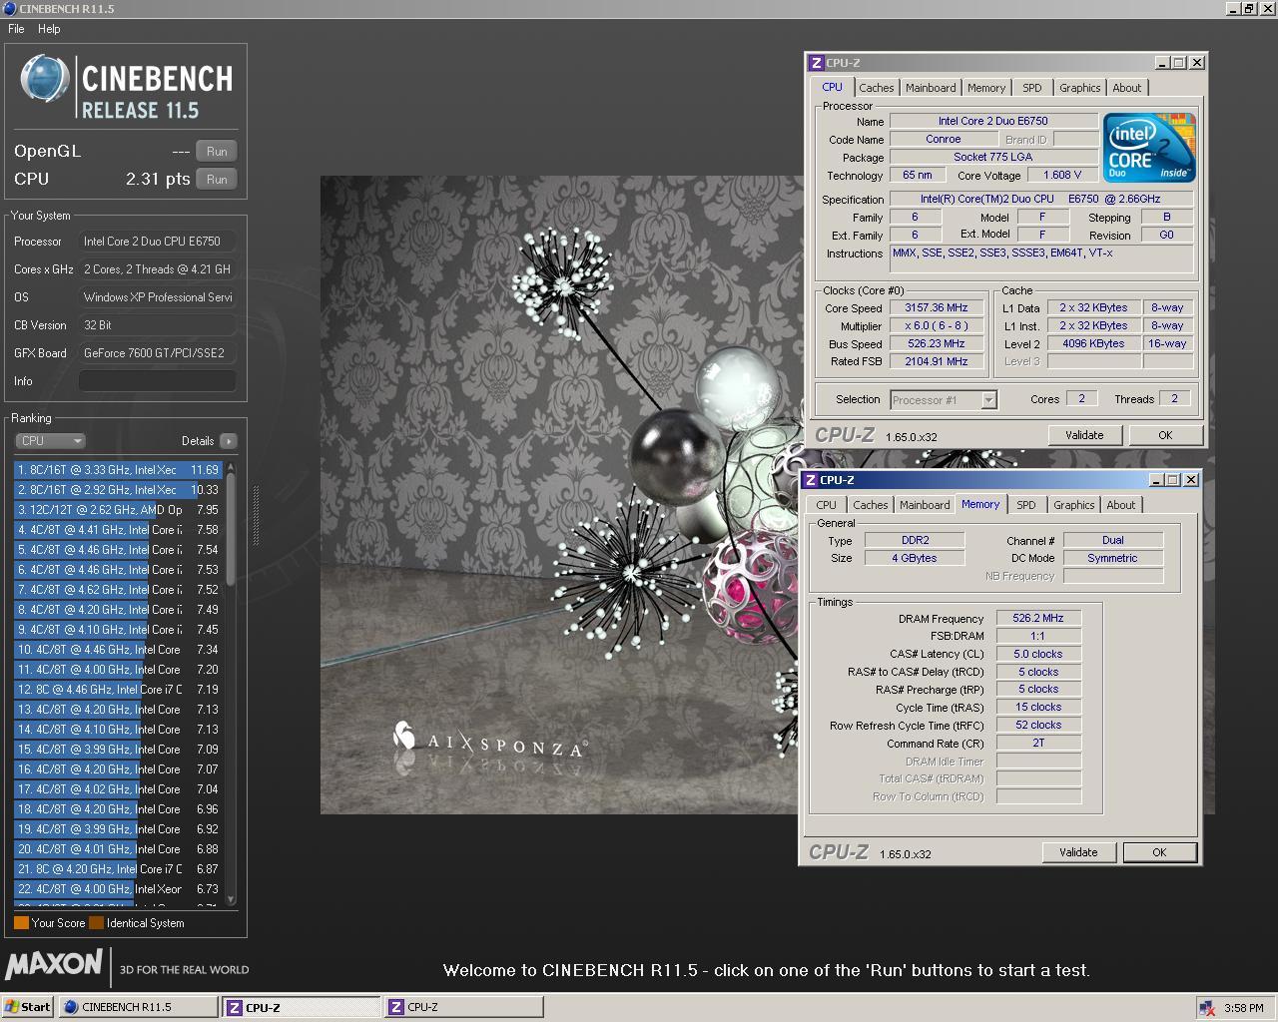Click the 3:58 PM system clock
This screenshot has width=1278, height=1022.
click(x=1243, y=1008)
